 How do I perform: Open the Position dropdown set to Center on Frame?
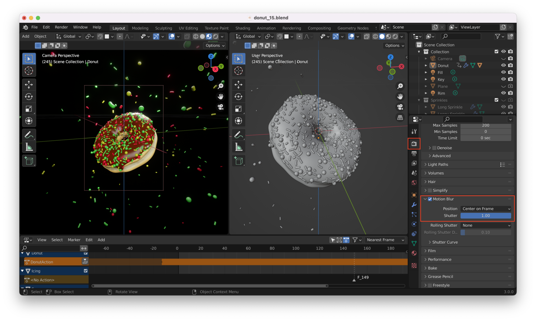pyautogui.click(x=486, y=209)
